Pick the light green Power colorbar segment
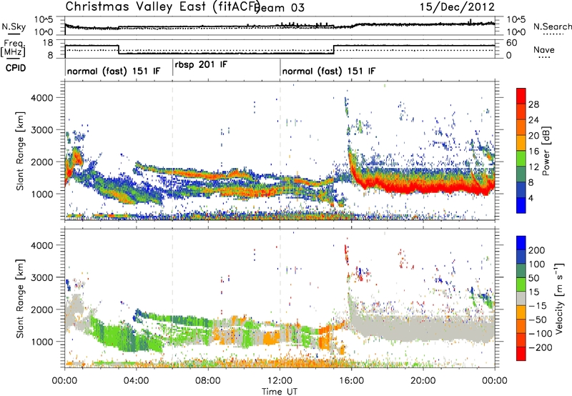Viewport: 572px width, 396px height. tap(521, 159)
